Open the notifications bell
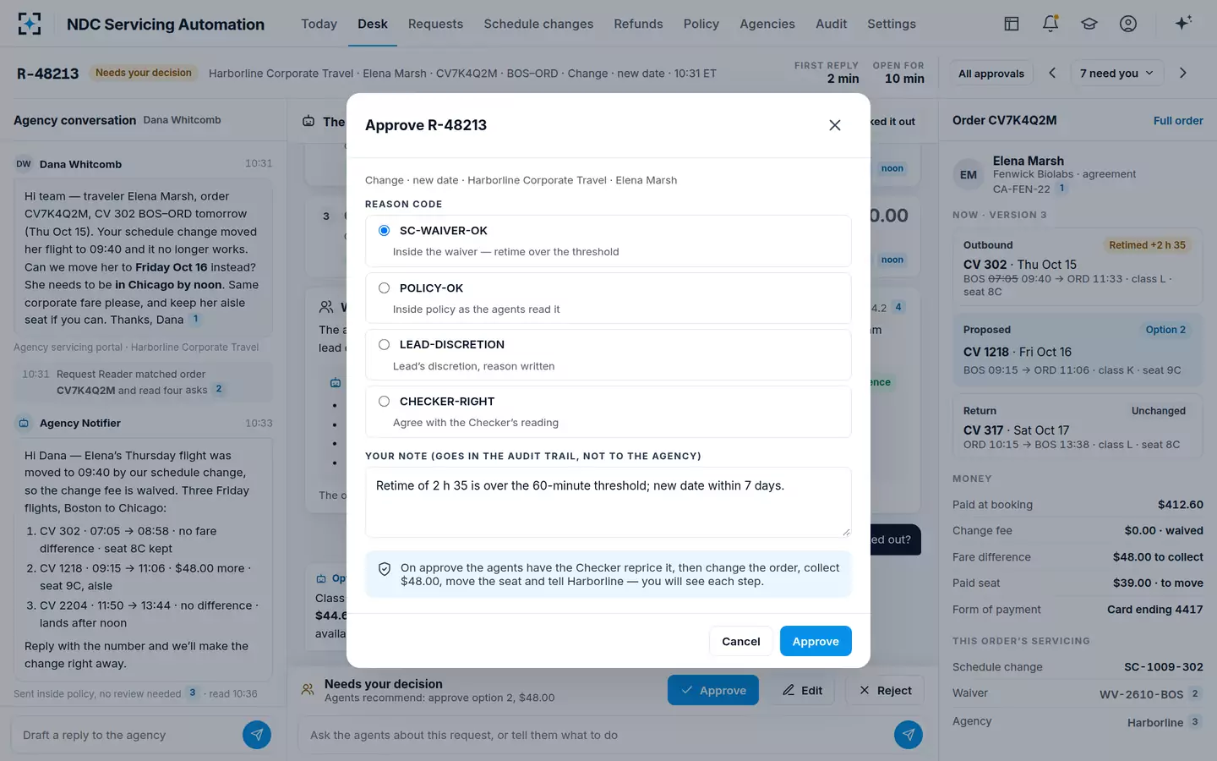Image resolution: width=1217 pixels, height=761 pixels. 1051,24
